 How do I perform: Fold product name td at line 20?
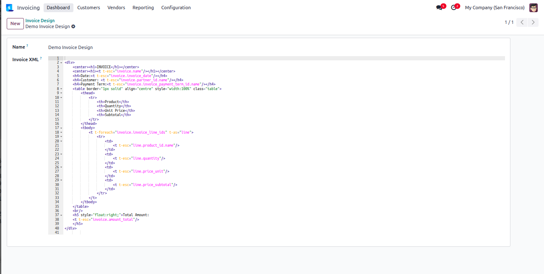click(x=61, y=141)
